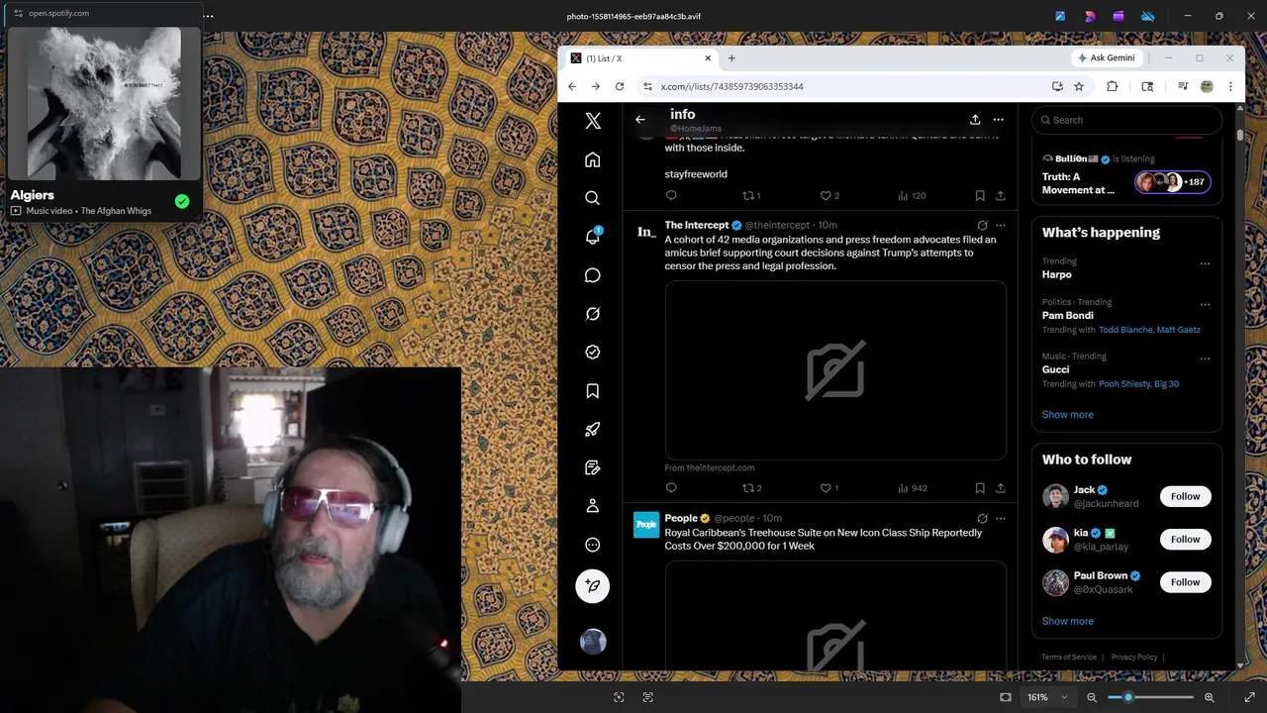Show more under What's happening
1267x713 pixels.
1068,415
